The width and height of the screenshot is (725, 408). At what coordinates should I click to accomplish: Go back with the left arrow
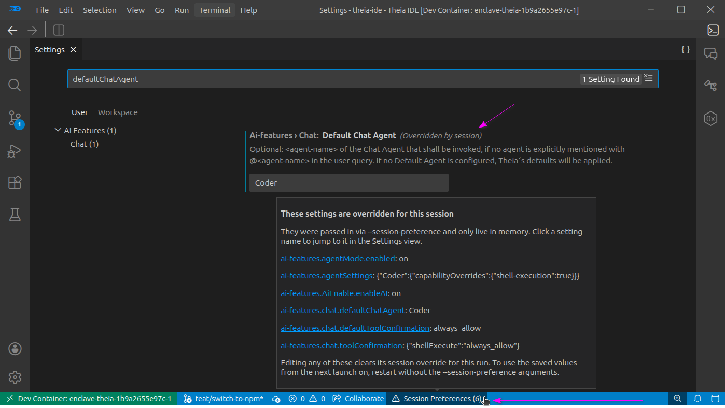coord(12,30)
